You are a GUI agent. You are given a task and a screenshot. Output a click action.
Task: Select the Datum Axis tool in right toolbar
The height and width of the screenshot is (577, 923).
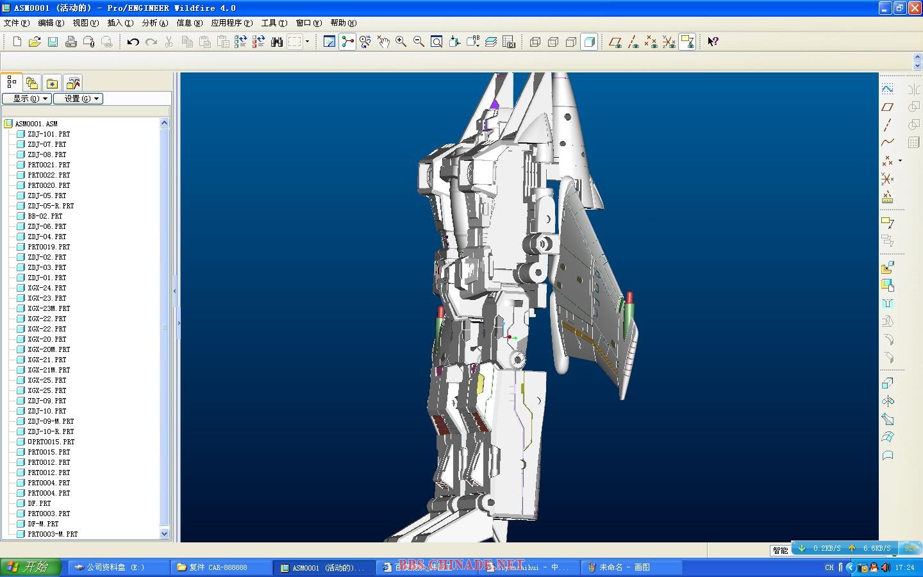(x=888, y=124)
